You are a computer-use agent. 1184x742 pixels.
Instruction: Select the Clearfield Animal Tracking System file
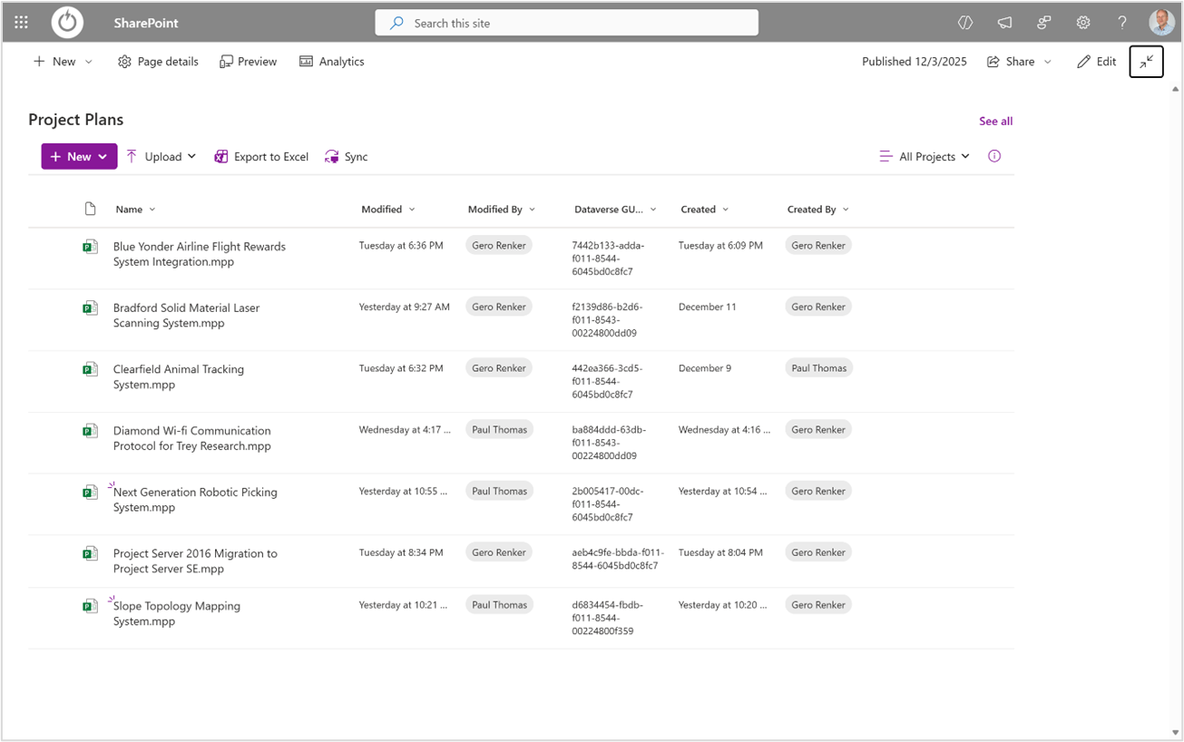[x=179, y=376]
